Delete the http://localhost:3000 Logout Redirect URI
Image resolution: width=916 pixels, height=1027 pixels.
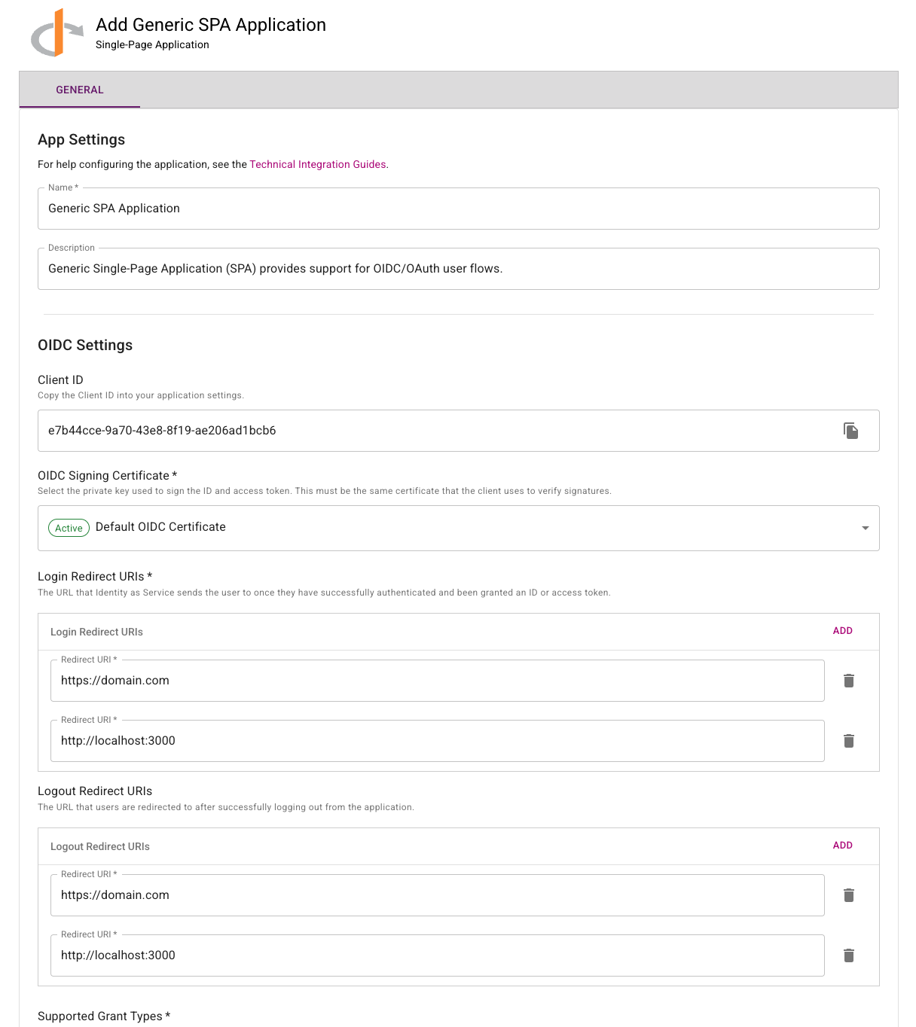click(848, 955)
